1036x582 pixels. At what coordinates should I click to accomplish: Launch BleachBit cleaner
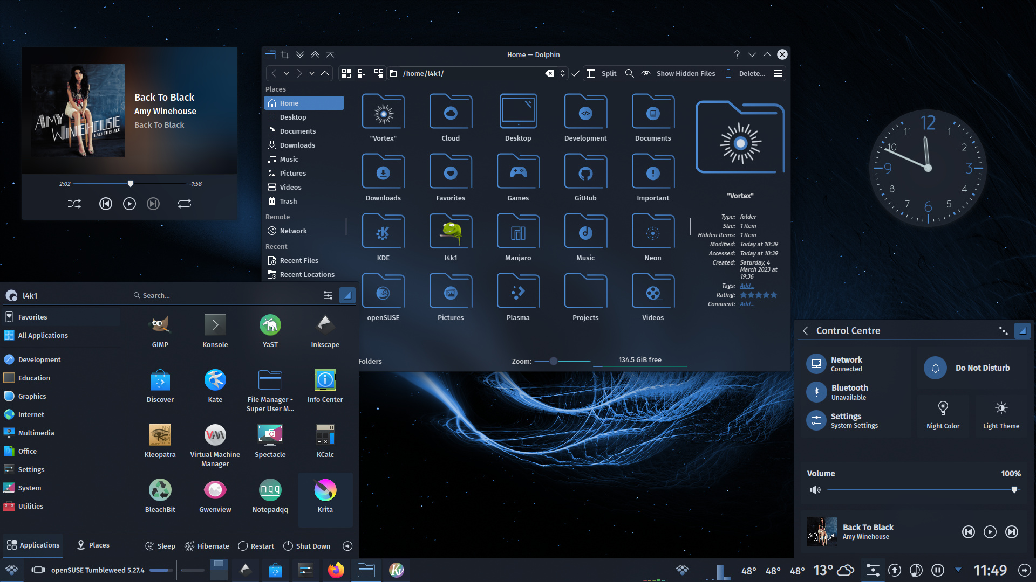point(160,496)
